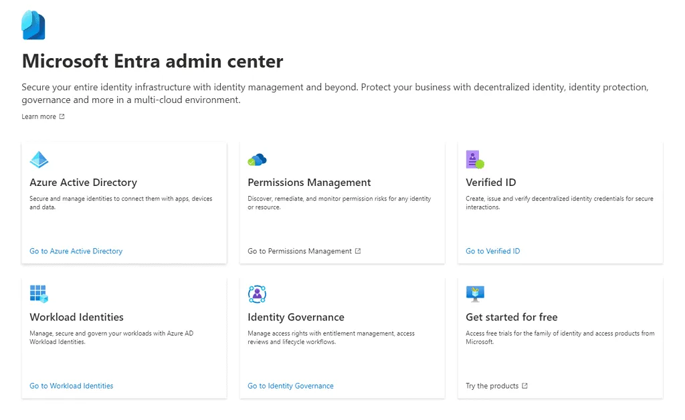Click the external link icon beside Try the products
This screenshot has height=420, width=685.
pyautogui.click(x=526, y=386)
